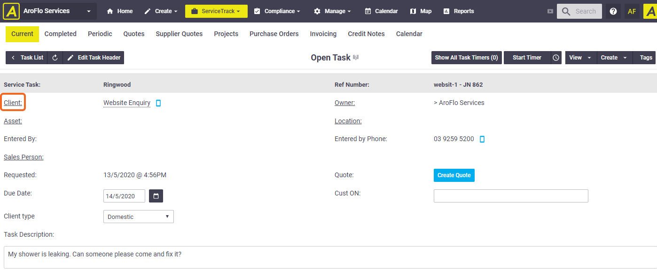Open the Reports page

pos(459,11)
